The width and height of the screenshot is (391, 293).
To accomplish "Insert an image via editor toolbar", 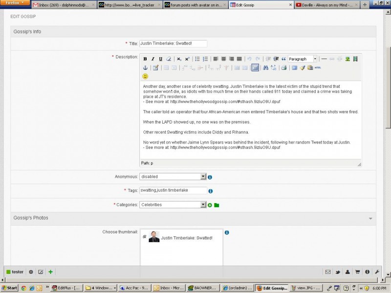I will 348,59.
